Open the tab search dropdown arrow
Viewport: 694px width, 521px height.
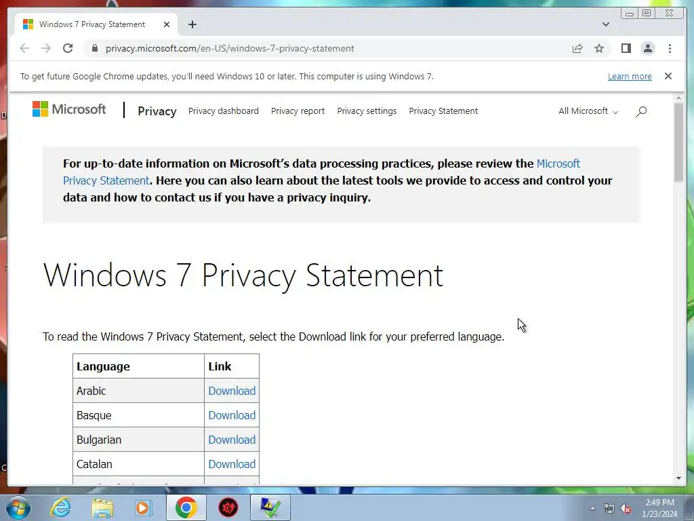(606, 24)
